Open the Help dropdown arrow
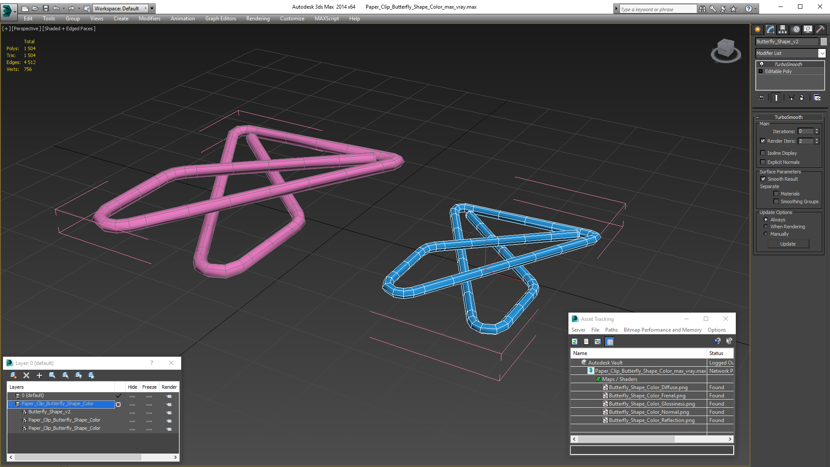Screen dimensions: 830x467 (x=756, y=9)
